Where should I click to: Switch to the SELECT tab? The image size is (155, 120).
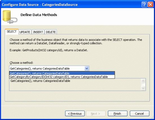(x=12, y=32)
